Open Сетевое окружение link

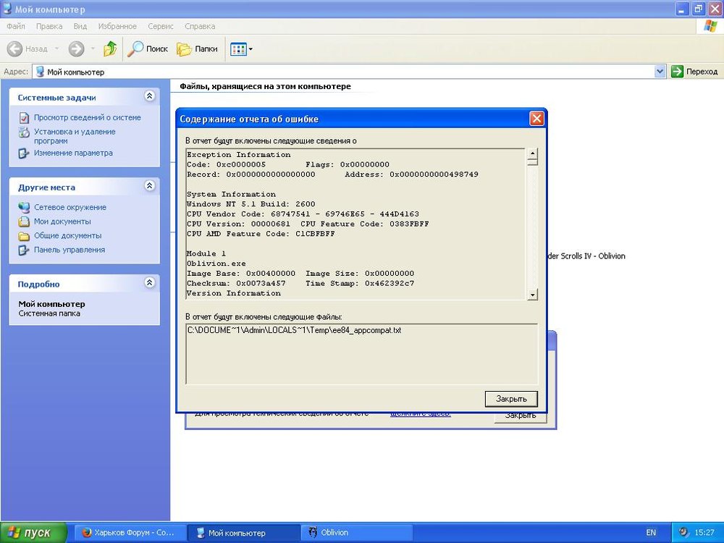(x=70, y=207)
